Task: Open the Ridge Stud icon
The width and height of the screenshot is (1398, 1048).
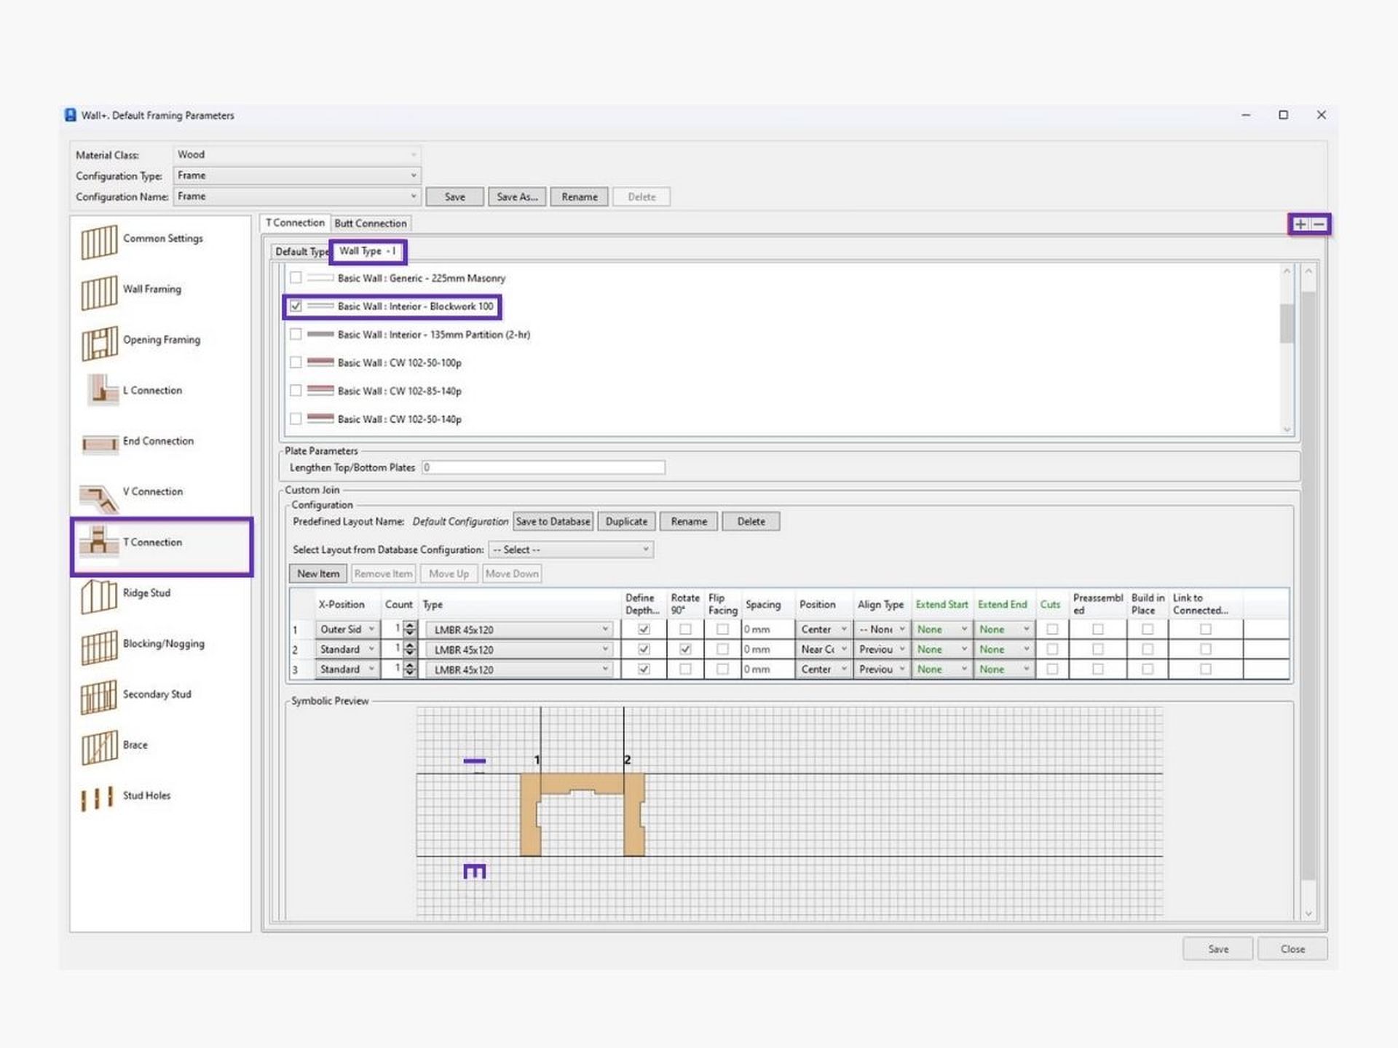Action: pos(99,597)
